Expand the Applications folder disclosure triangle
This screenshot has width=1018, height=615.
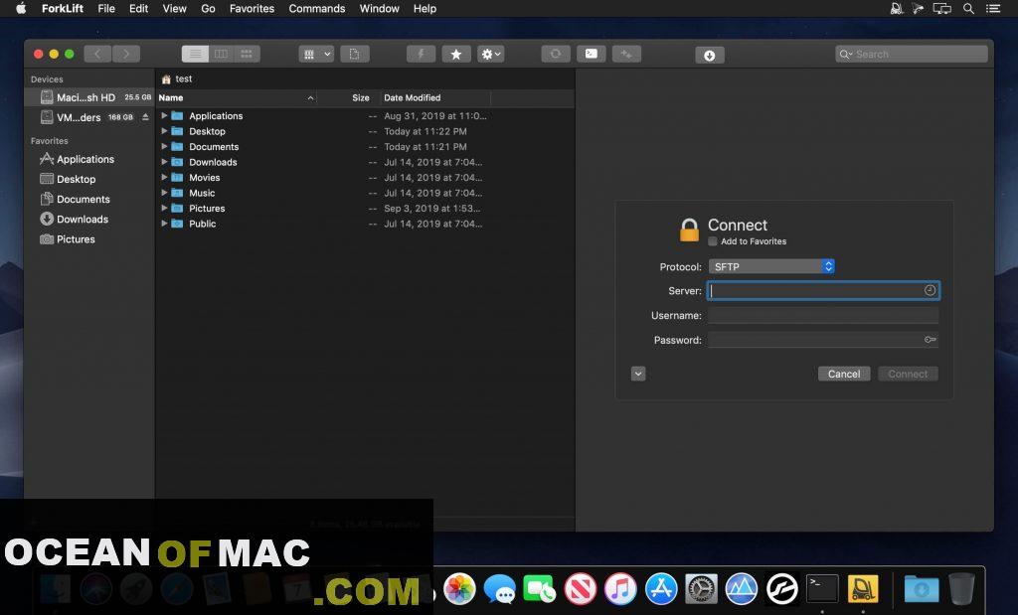[164, 115]
